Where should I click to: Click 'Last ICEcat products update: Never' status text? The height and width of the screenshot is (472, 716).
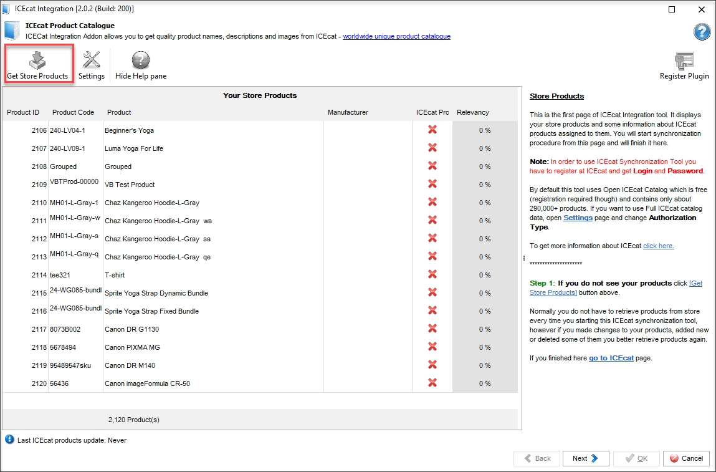pos(72,440)
